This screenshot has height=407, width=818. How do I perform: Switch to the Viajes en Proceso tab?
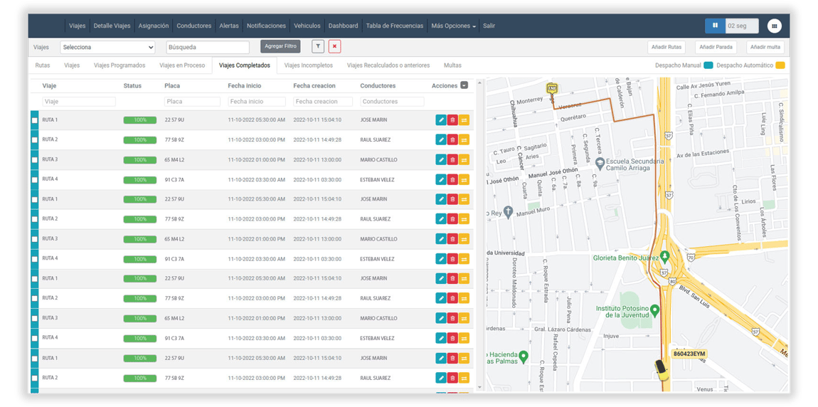(182, 65)
